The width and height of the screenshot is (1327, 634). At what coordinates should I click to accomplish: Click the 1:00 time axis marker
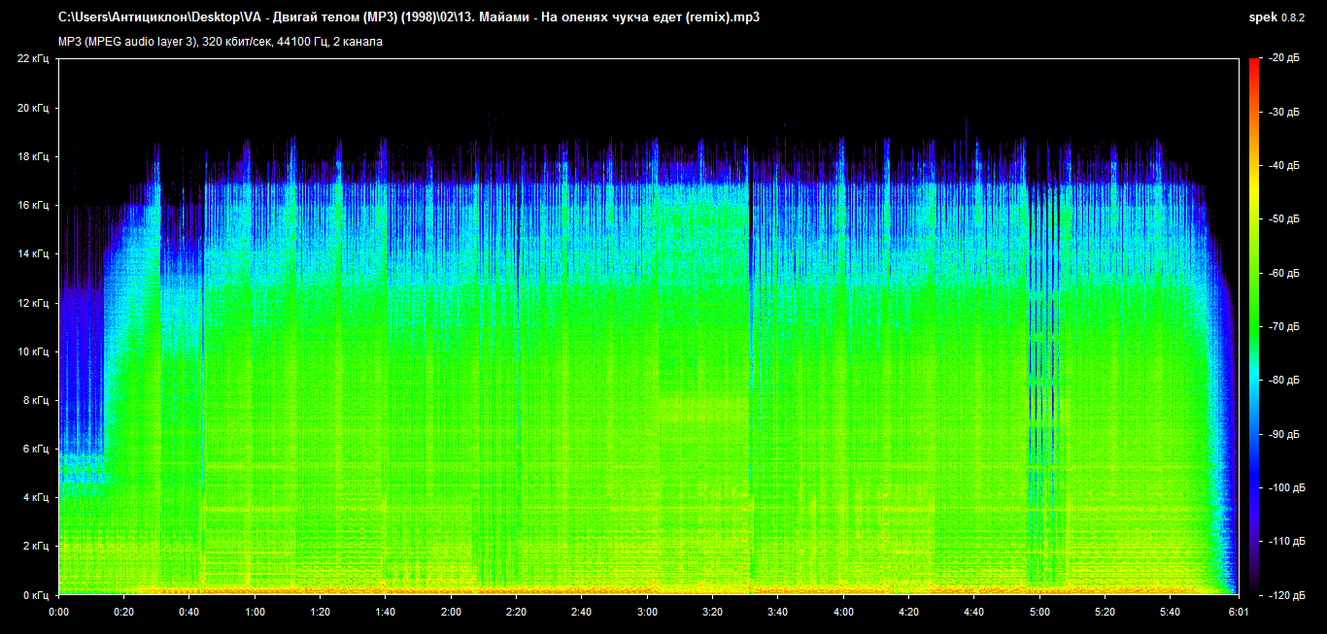[x=255, y=613]
